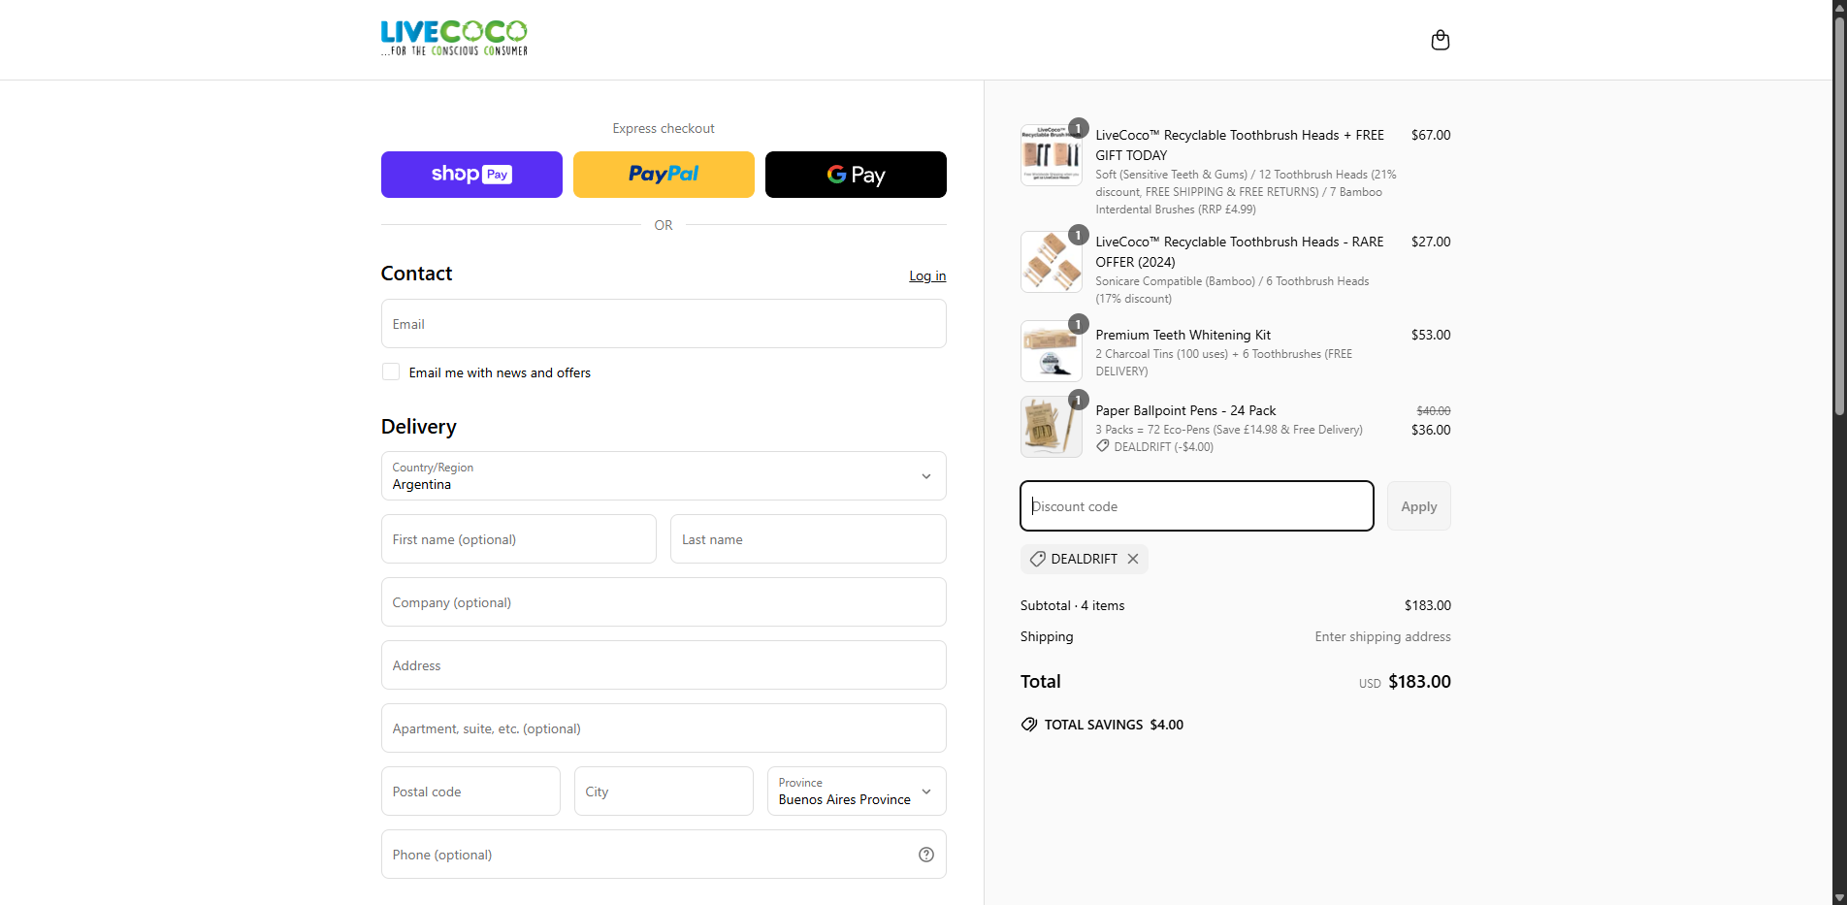Click the '$53.00' price text

tap(1431, 335)
